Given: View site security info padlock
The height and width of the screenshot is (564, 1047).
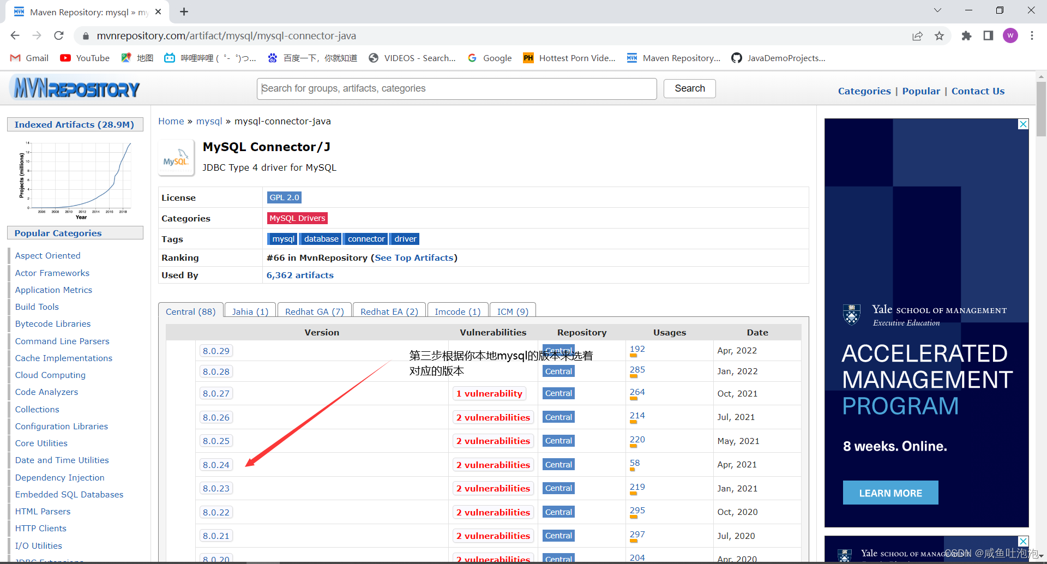Looking at the screenshot, I should click(x=85, y=36).
